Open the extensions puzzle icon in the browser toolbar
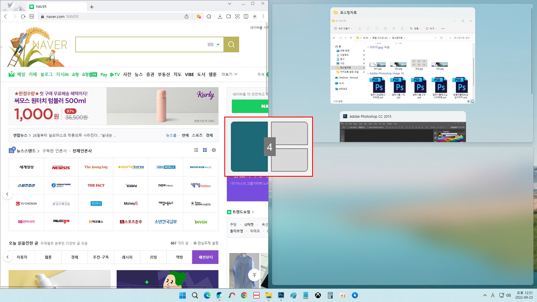Viewport: 537px width, 302px height. [209, 16]
